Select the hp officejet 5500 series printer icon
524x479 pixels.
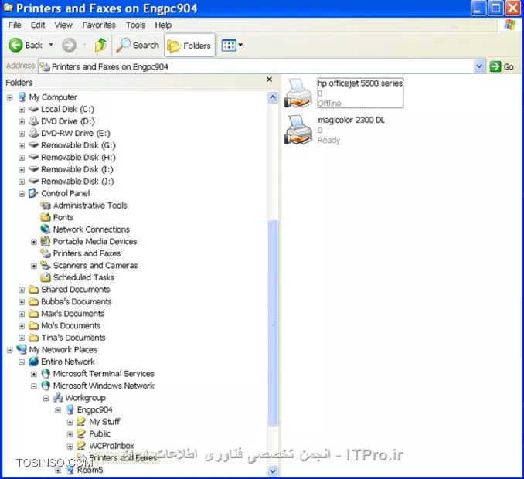[x=298, y=93]
